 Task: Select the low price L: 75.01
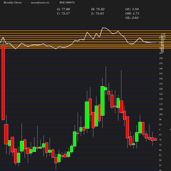click(x=97, y=13)
